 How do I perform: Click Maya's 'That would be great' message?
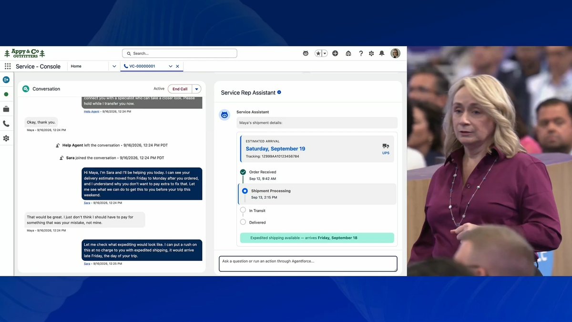coord(85,220)
